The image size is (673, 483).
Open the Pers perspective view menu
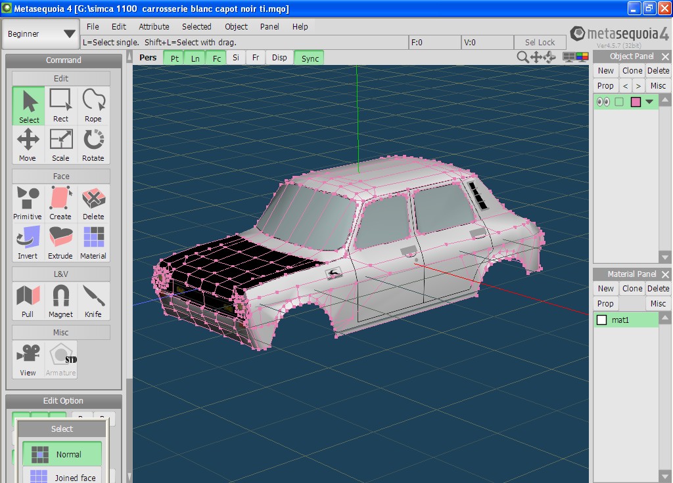pyautogui.click(x=148, y=58)
